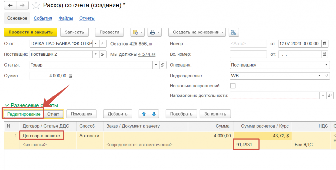Move row down with blue arrow
Screen dimensions: 336x170
coord(154,114)
